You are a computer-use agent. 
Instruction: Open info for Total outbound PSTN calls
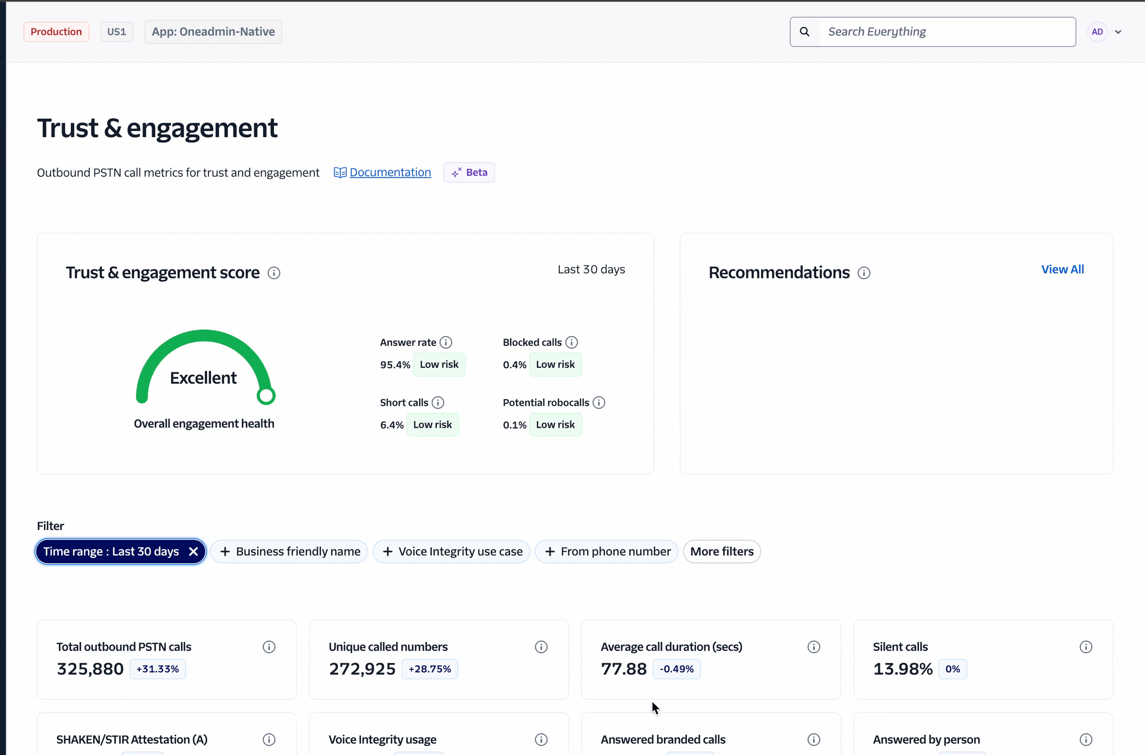point(269,647)
